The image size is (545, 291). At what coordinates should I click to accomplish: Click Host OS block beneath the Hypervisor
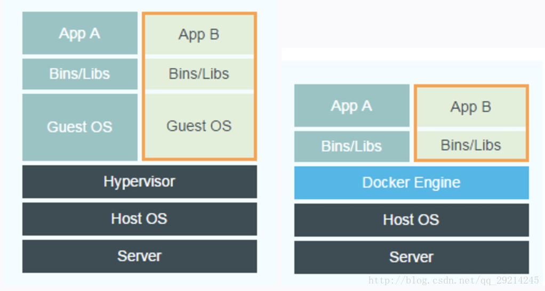[140, 219]
